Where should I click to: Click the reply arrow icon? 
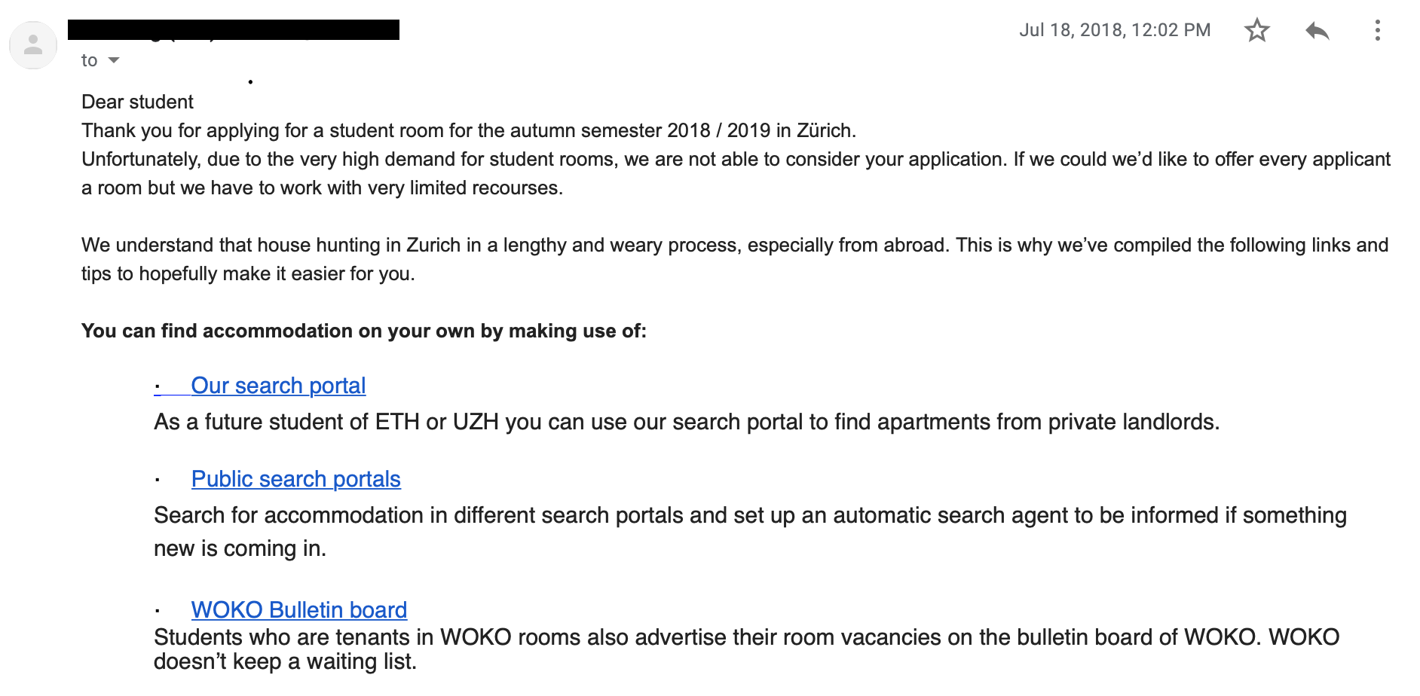[1317, 30]
